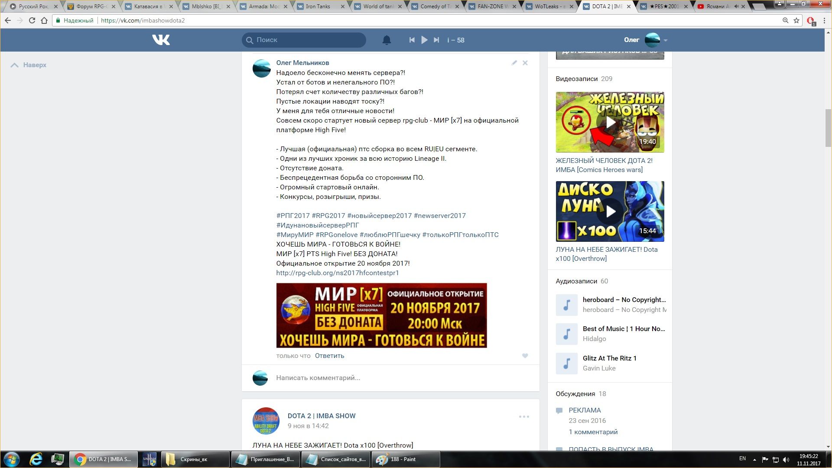Open the РЕКЛАМА discussion topic
This screenshot has width=832, height=468.
(x=585, y=410)
